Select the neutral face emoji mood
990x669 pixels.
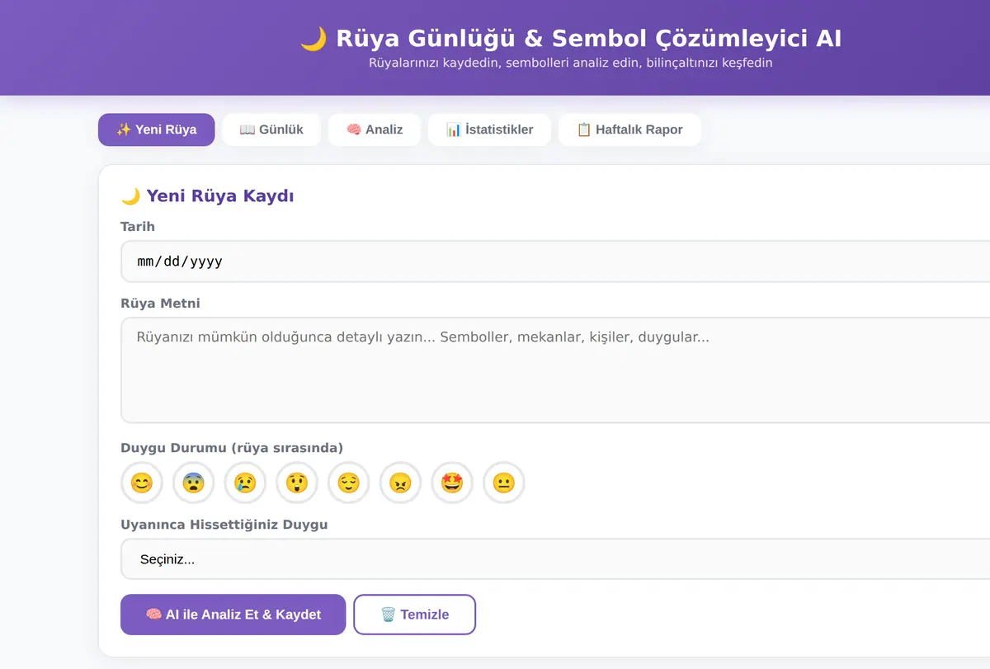[504, 483]
